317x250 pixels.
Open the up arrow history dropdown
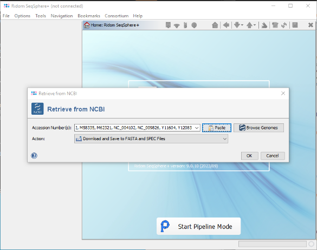pyautogui.click(x=255, y=25)
